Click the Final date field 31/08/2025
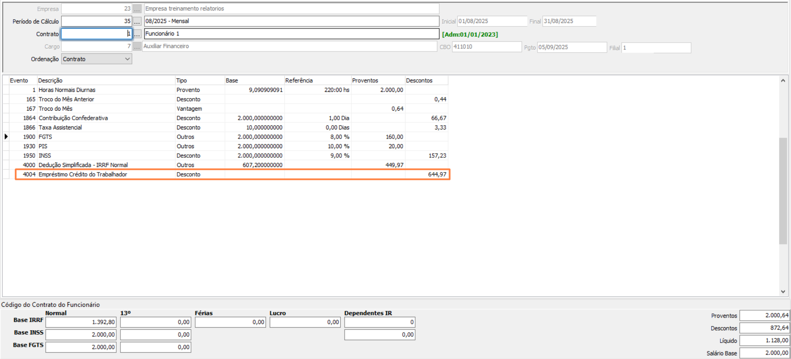The width and height of the screenshot is (791, 359). (x=569, y=21)
